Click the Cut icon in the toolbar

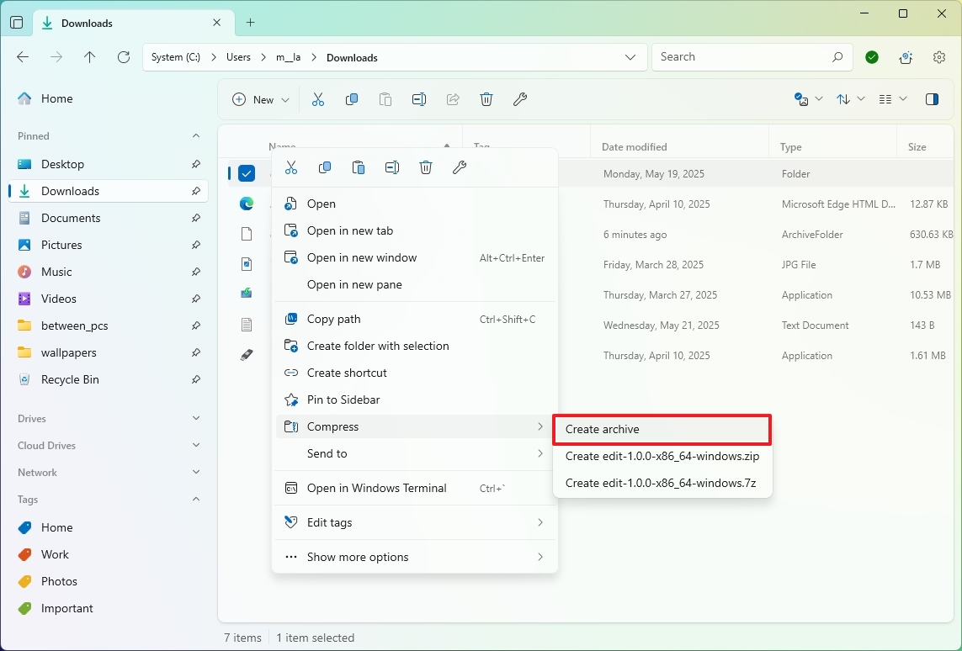pyautogui.click(x=318, y=99)
